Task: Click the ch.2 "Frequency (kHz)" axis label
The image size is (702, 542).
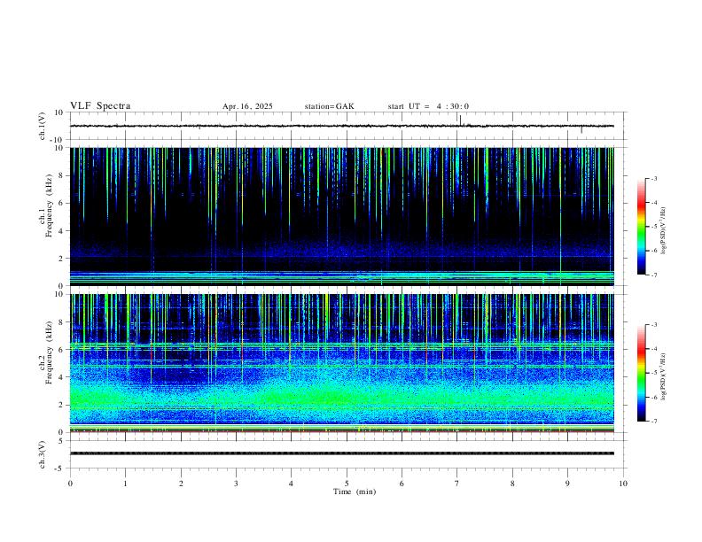Action: (49, 352)
